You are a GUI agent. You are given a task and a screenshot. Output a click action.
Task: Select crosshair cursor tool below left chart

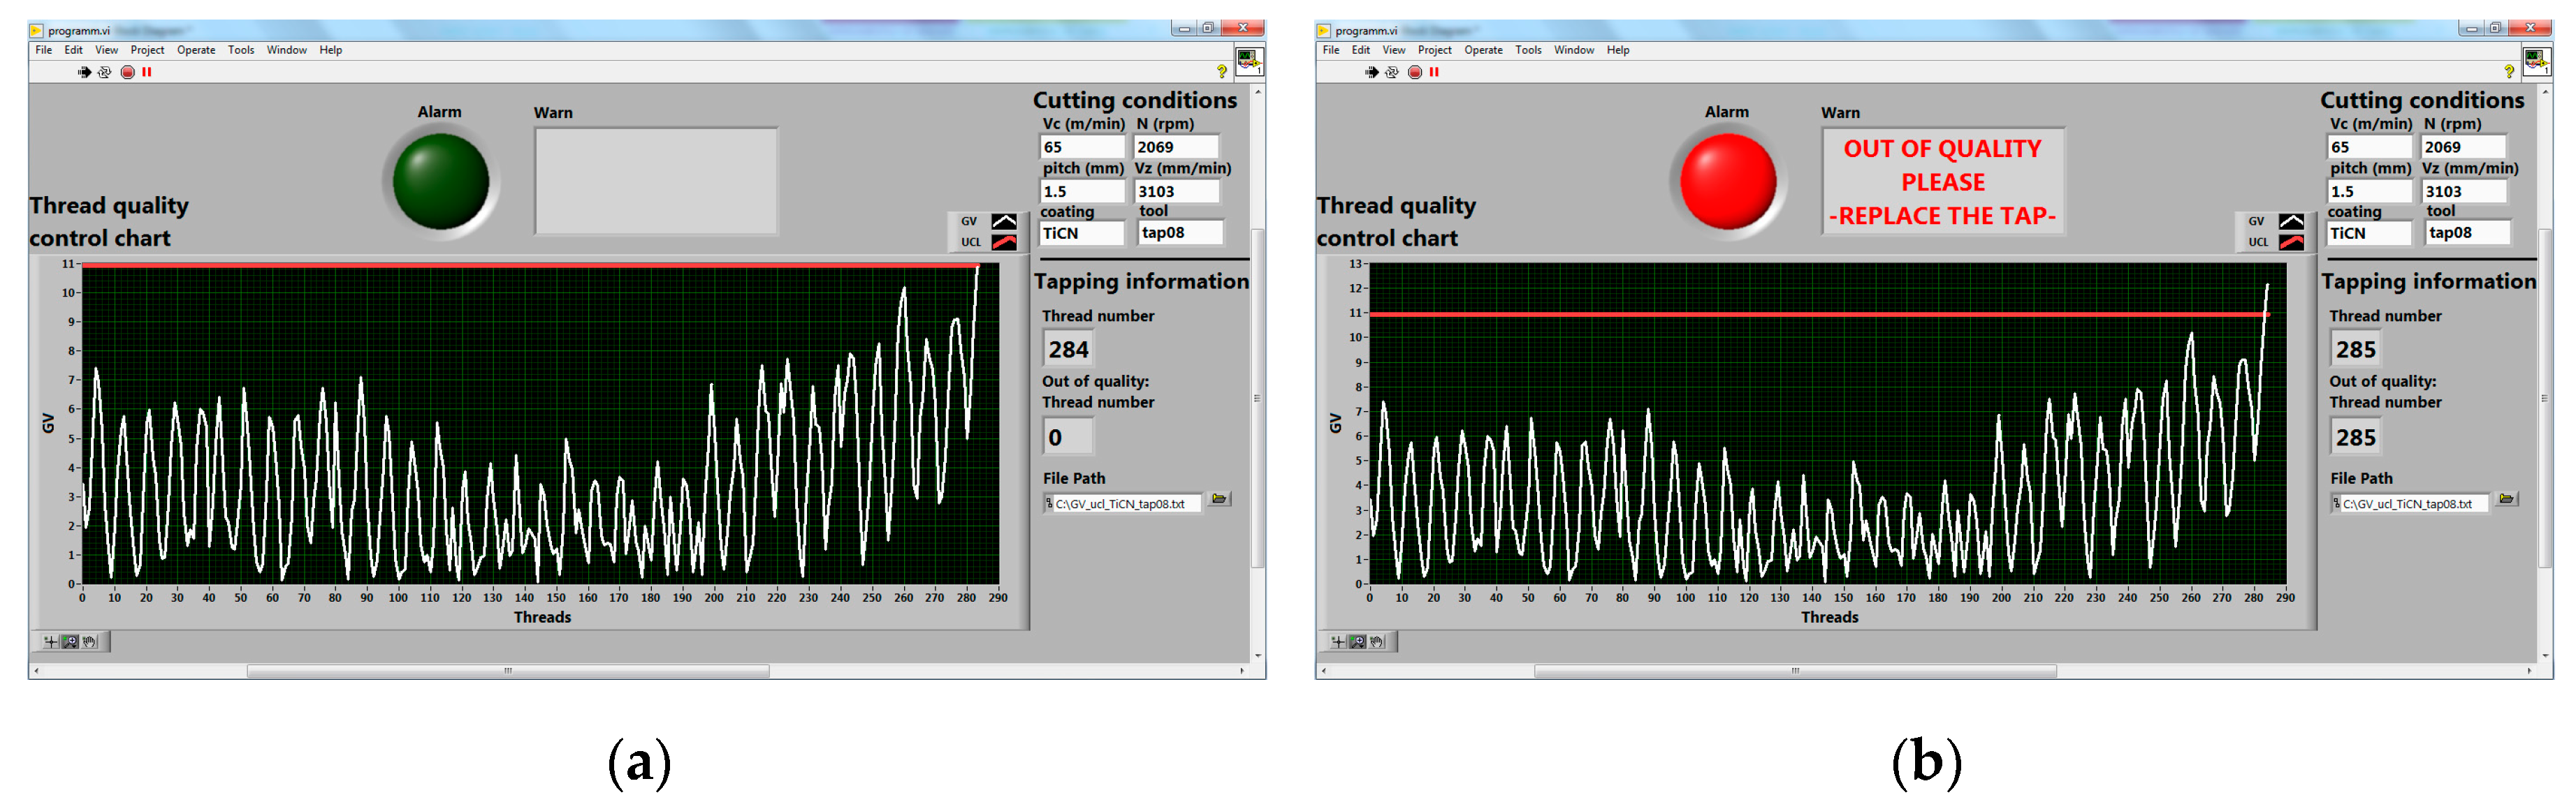[x=51, y=642]
